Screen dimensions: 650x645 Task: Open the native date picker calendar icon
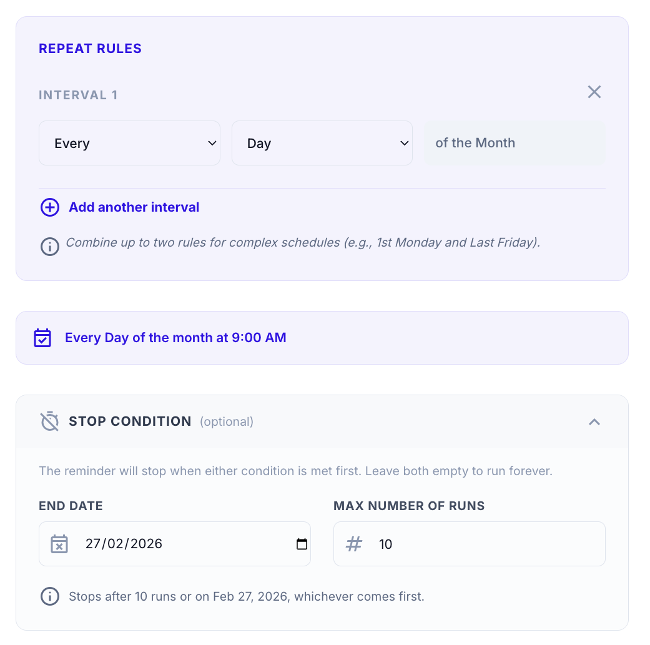tap(300, 544)
